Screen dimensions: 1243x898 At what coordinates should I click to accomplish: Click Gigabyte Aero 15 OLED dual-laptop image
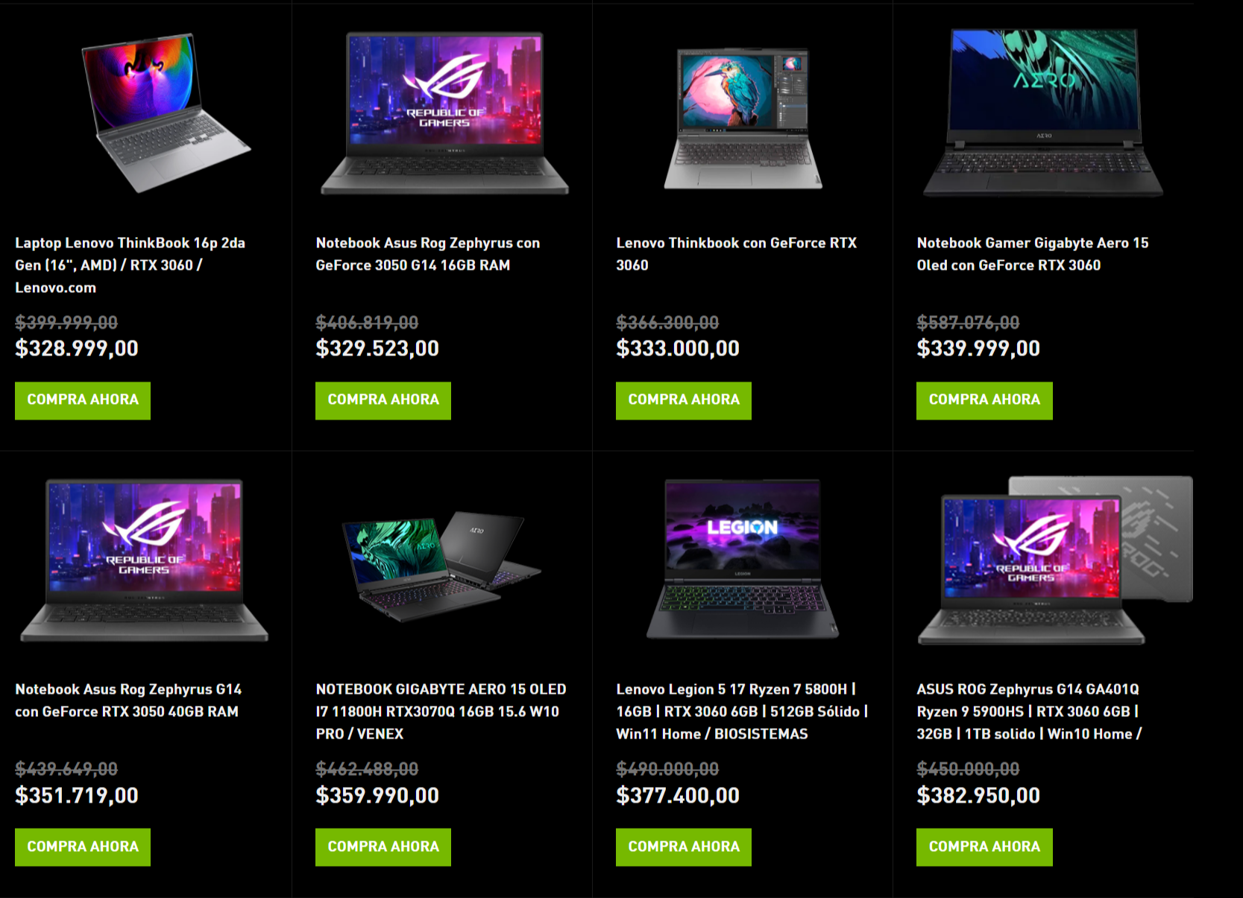(442, 566)
